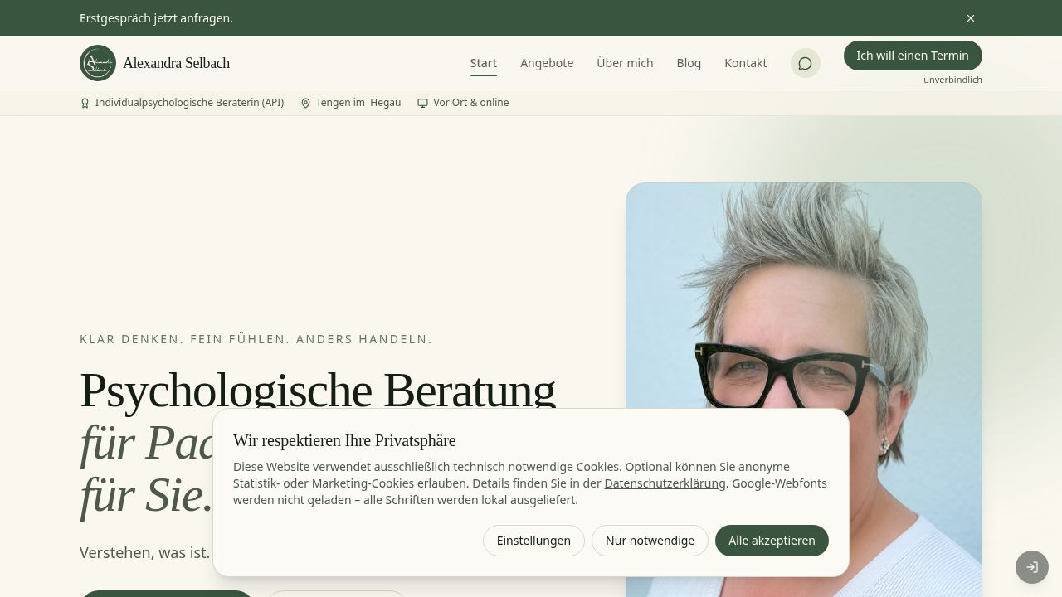Click the Wir respektieren Ihre Privatsphäre heading
1062x597 pixels.
tap(344, 440)
